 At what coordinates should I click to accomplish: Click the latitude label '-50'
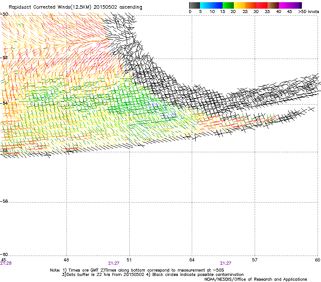[x=4, y=14]
